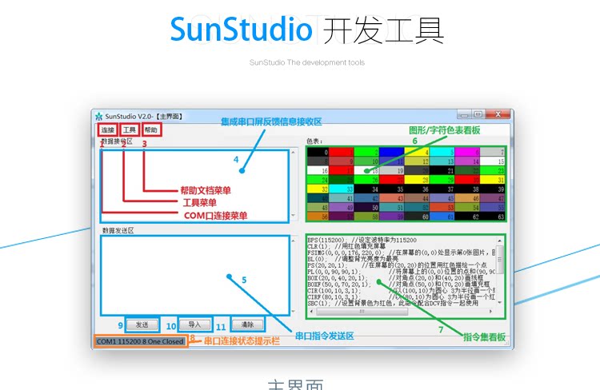600x390 pixels.
Task: Select black color swatch 36
Action: (x=417, y=189)
